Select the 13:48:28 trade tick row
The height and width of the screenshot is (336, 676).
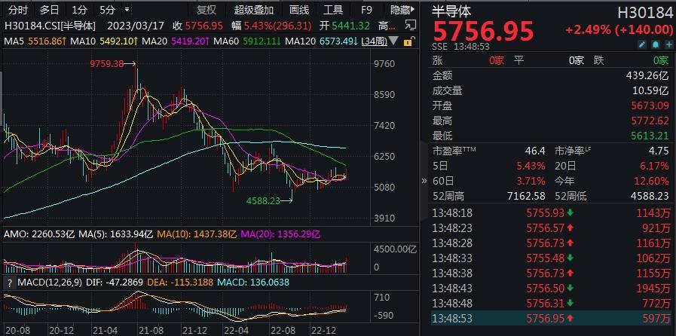coord(552,243)
